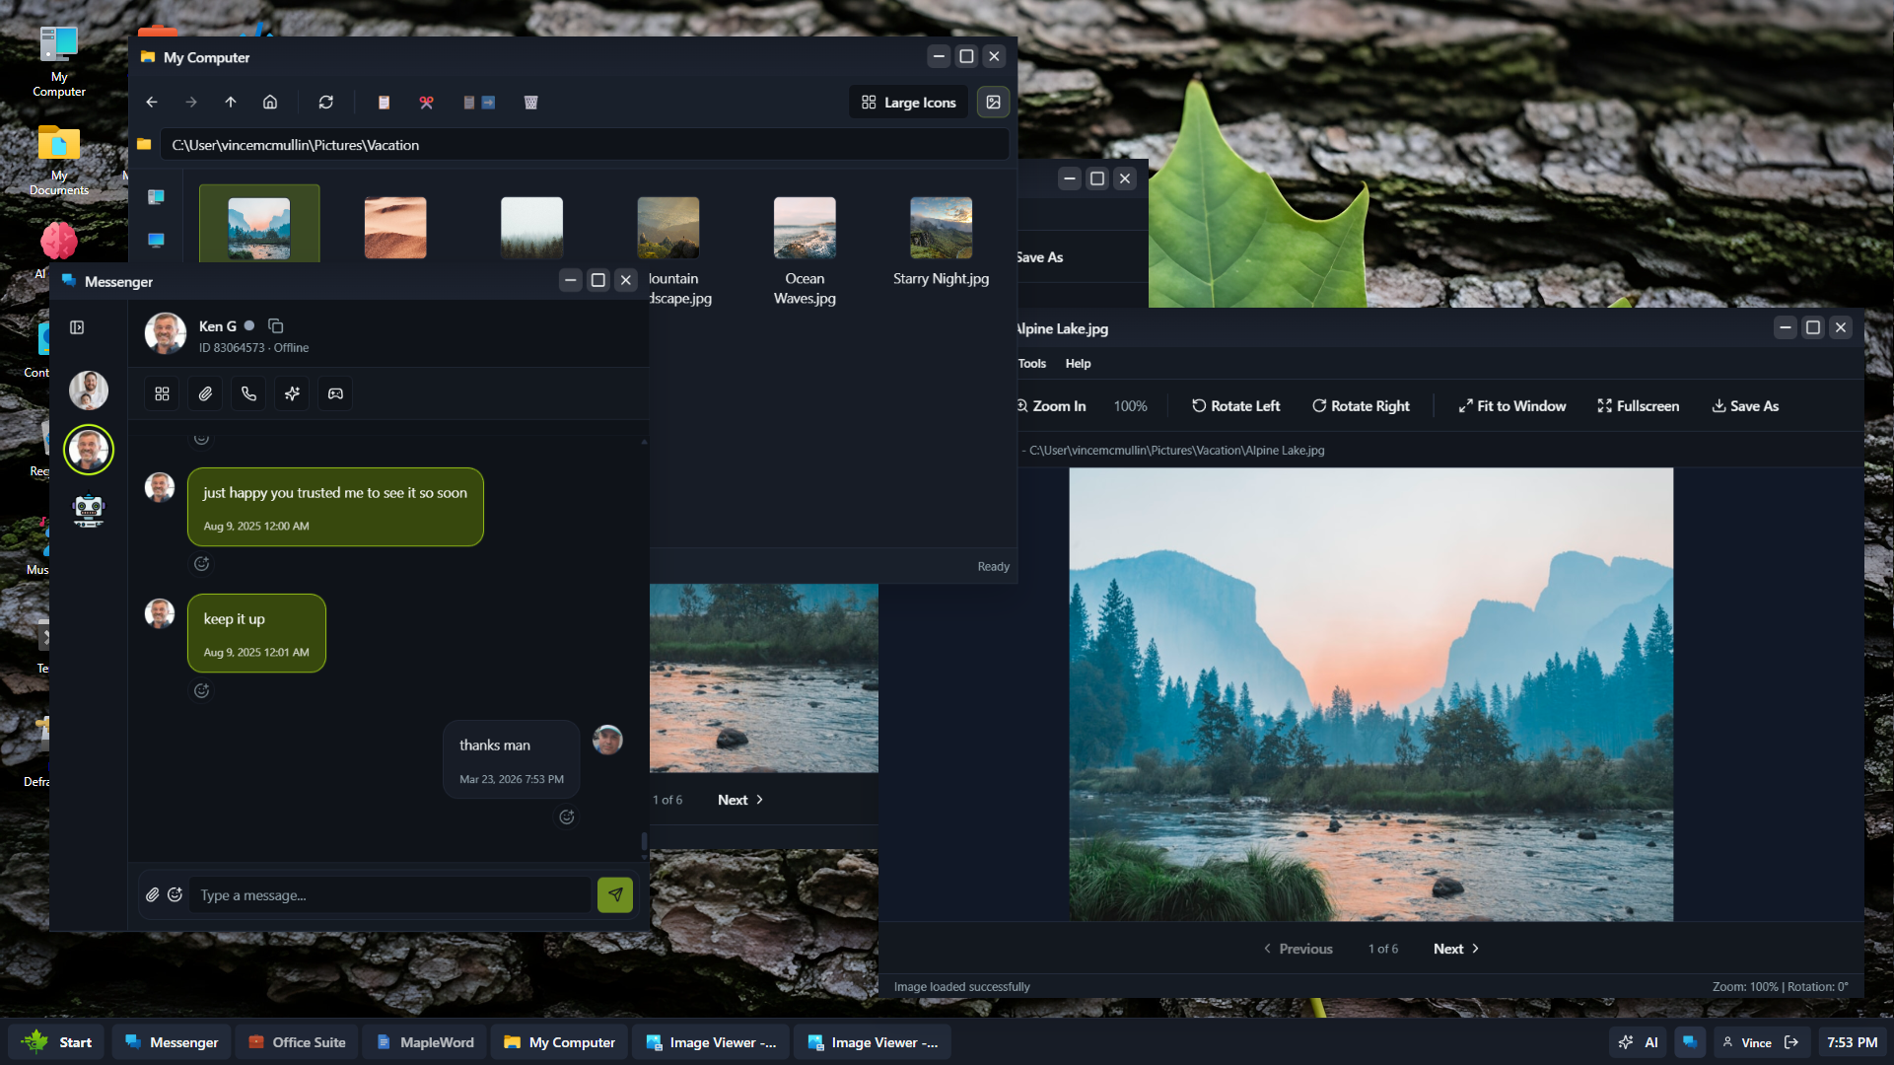Click the address bar showing Pictures\Vacation path
The width and height of the screenshot is (1894, 1065).
(x=585, y=145)
